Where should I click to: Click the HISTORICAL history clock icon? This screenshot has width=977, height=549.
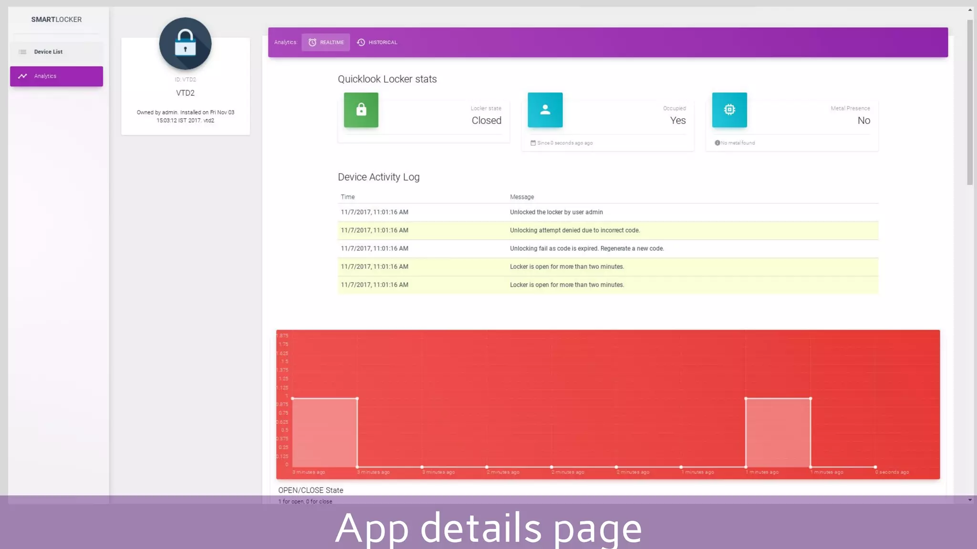click(x=361, y=42)
